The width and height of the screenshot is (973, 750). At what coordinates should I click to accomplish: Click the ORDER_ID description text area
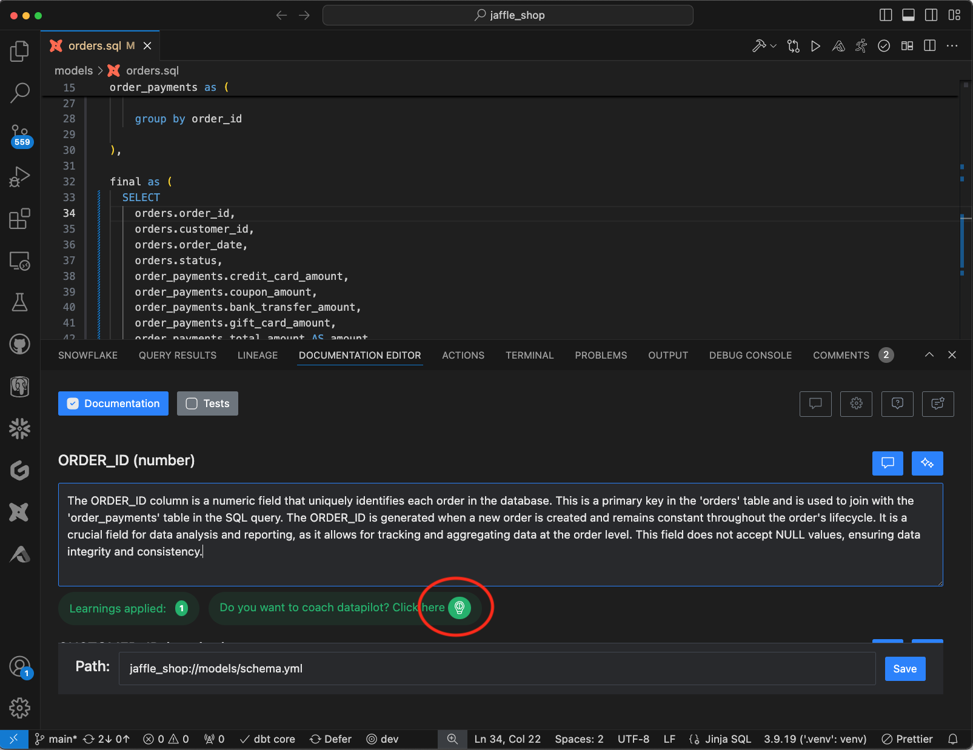click(x=501, y=534)
